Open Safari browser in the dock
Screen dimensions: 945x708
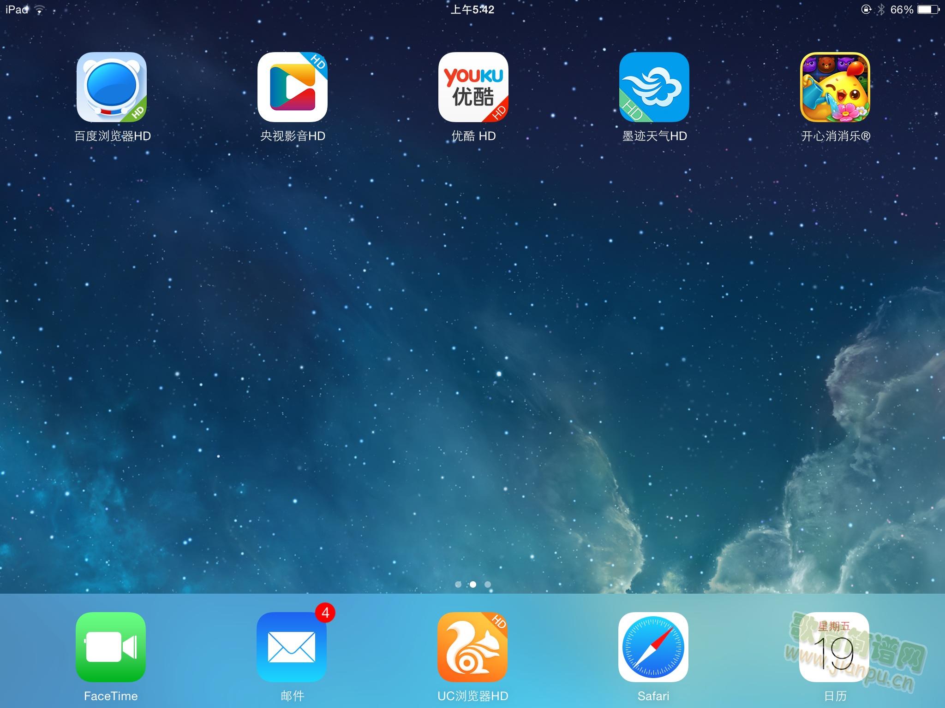point(653,647)
